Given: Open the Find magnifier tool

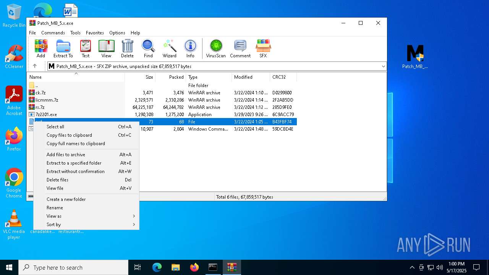Looking at the screenshot, I should (x=148, y=49).
